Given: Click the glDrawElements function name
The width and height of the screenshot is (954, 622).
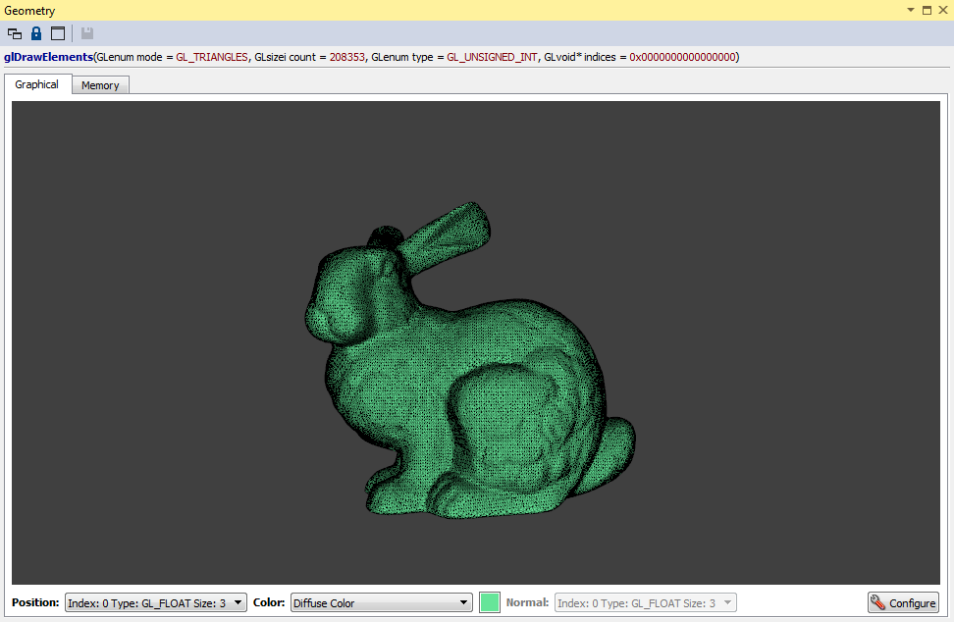Looking at the screenshot, I should pos(48,57).
